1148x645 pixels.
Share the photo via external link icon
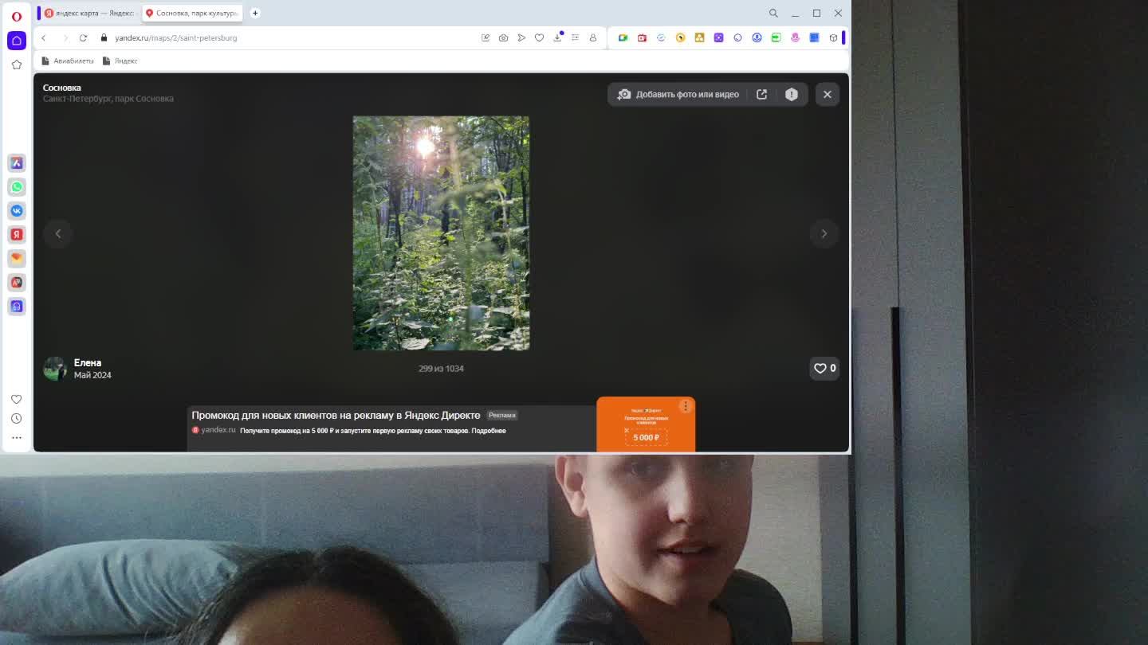coord(762,94)
